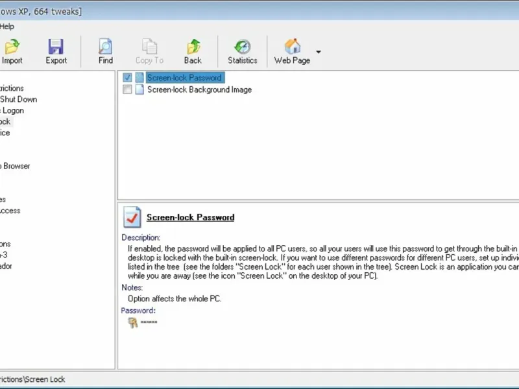Click the Screen-lock Password document icon in list
Screen dimensions: 519x389
[x=139, y=78]
